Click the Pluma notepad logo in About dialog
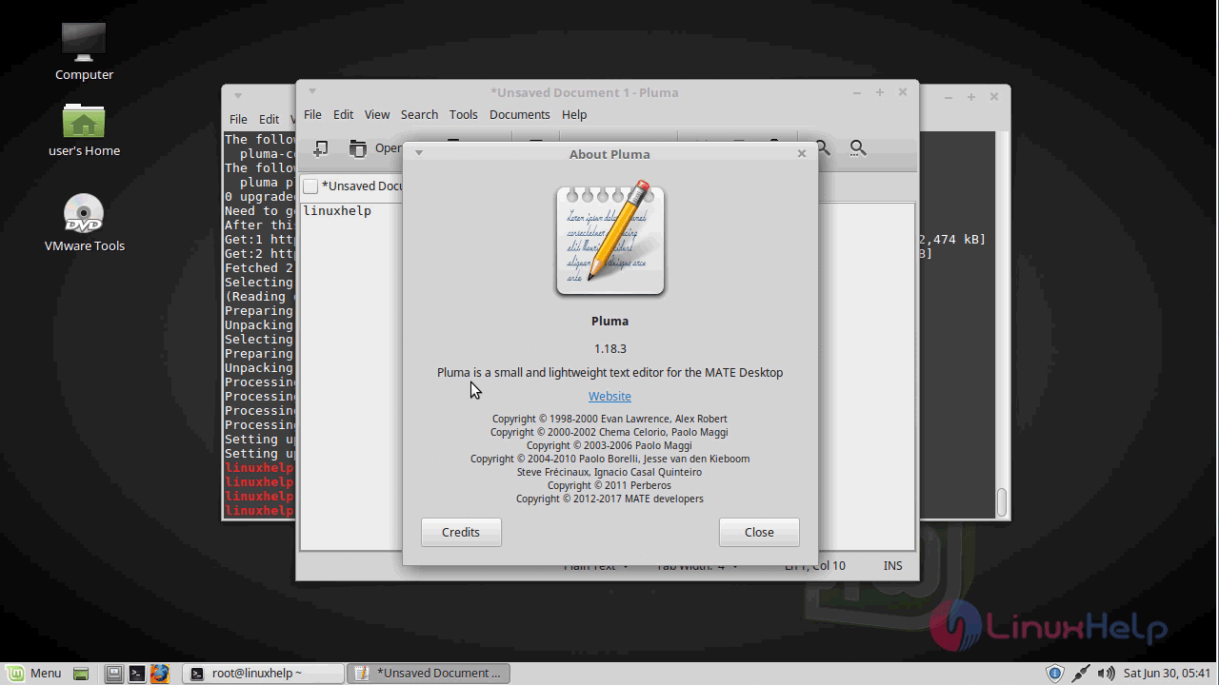 click(x=609, y=239)
